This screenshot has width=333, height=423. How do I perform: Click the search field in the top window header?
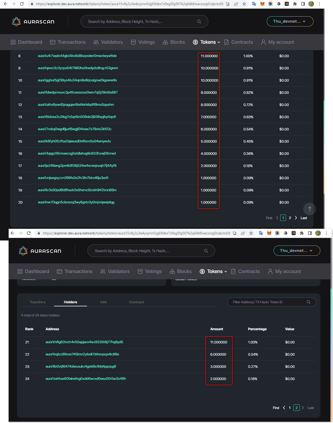tap(144, 22)
